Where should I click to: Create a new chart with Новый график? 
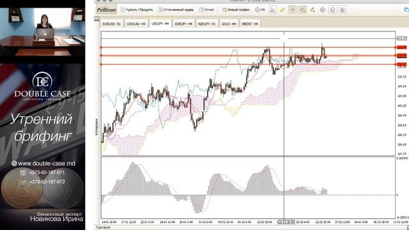click(x=236, y=10)
